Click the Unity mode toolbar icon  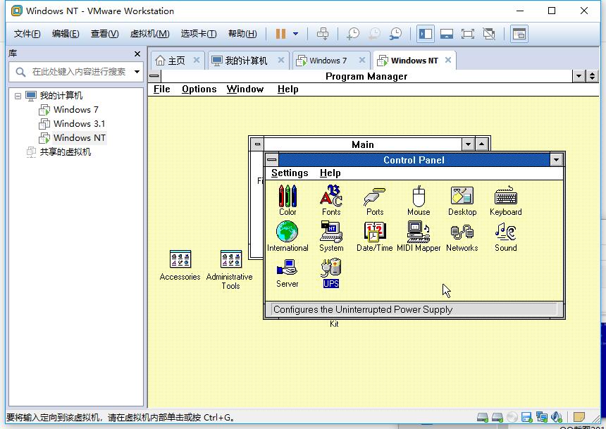pos(489,34)
